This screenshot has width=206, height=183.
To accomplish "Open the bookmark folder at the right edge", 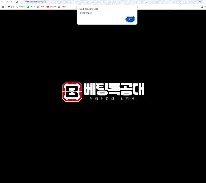I will pos(203,7).
